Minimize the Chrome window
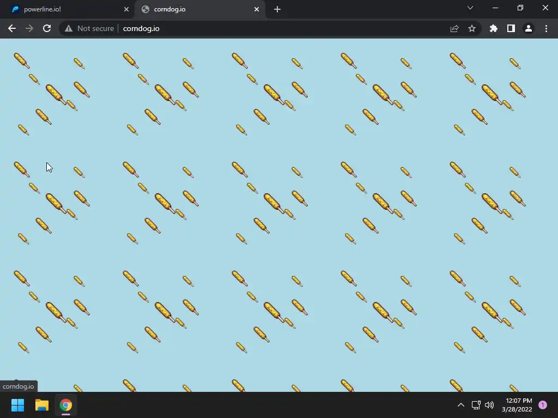The width and height of the screenshot is (558, 418). (495, 8)
